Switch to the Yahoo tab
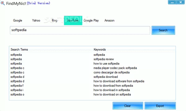Viewport: 186px width, 111px height. pyautogui.click(x=36, y=21)
